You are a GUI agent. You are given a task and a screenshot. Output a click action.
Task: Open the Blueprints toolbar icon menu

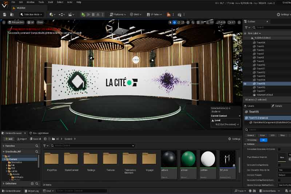pyautogui.click(x=62, y=15)
